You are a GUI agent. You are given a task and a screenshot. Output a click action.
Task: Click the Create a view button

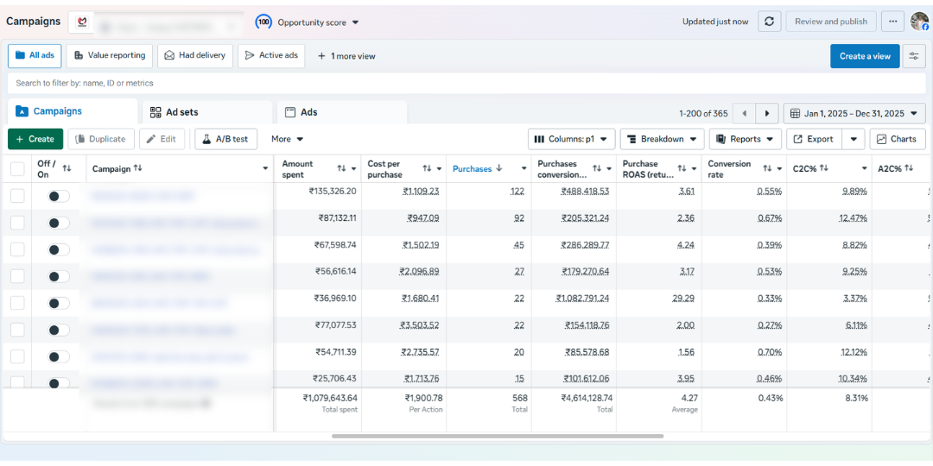(x=864, y=56)
